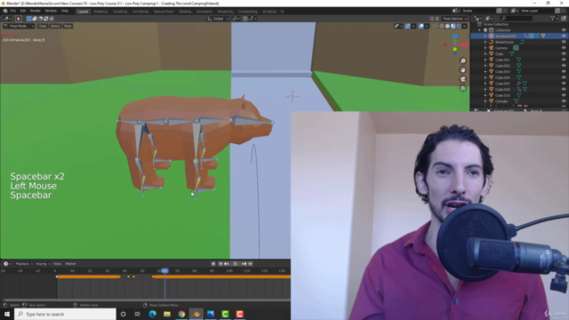The width and height of the screenshot is (569, 320).
Task: Toggle perspective orthographic grid icon
Action: coord(463,88)
